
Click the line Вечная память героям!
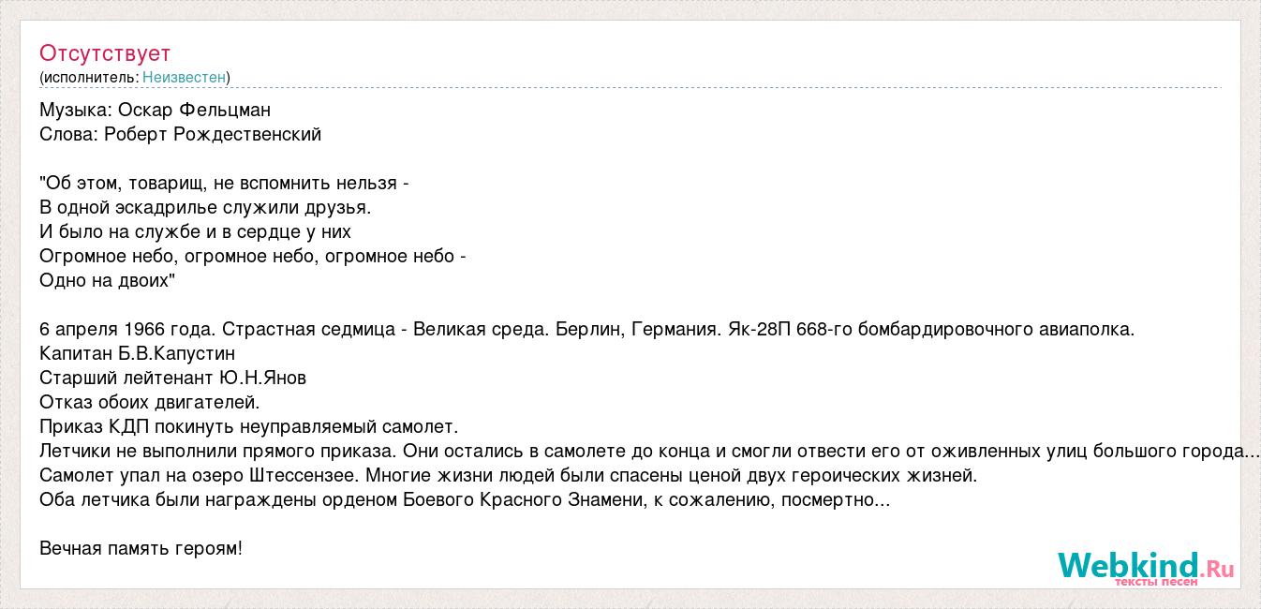pyautogui.click(x=141, y=548)
